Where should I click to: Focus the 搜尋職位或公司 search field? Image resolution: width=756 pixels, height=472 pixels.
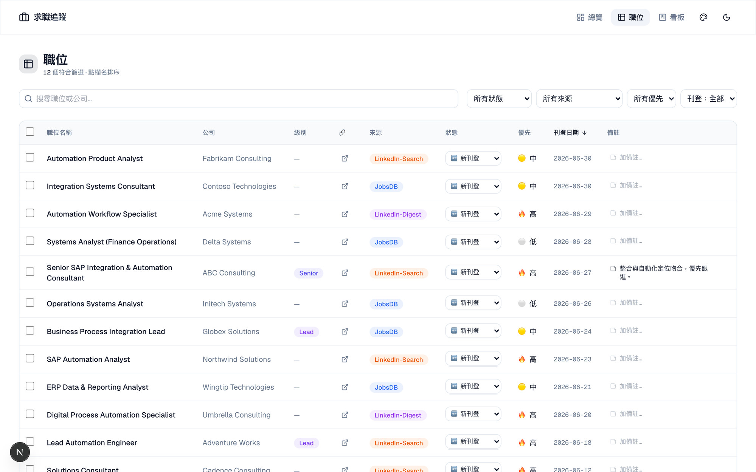coord(239,99)
